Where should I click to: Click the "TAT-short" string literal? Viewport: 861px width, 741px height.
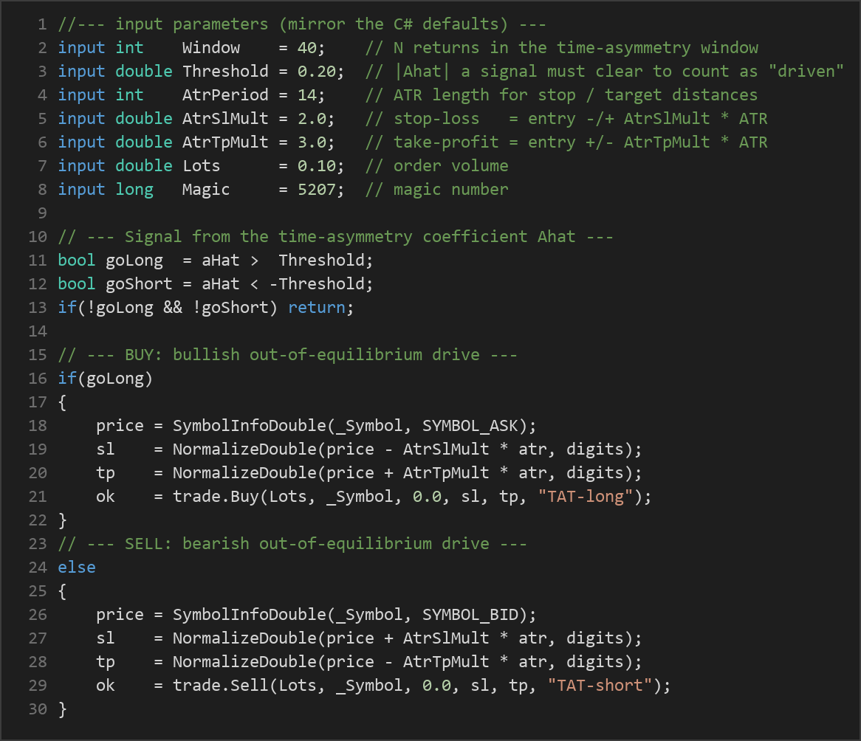coord(600,685)
